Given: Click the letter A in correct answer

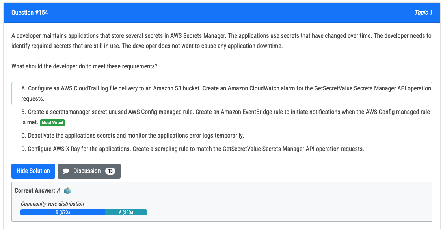Looking at the screenshot, I should (x=59, y=191).
